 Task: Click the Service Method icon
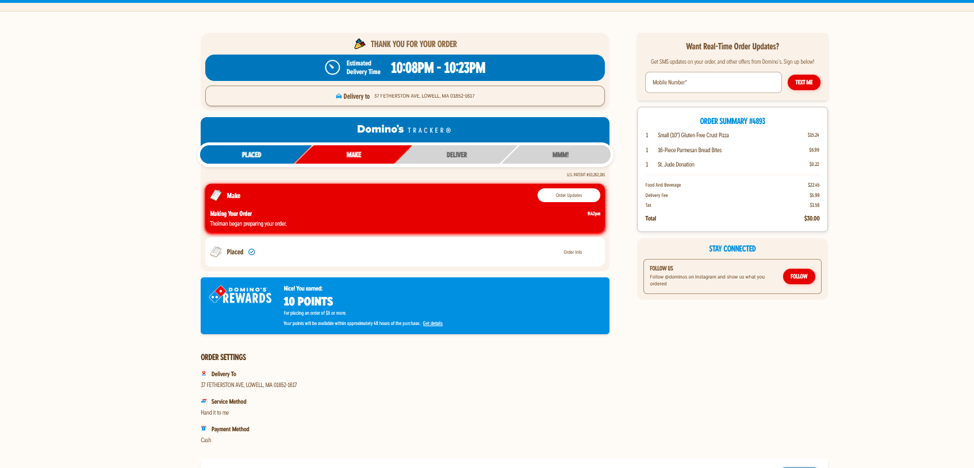204,401
